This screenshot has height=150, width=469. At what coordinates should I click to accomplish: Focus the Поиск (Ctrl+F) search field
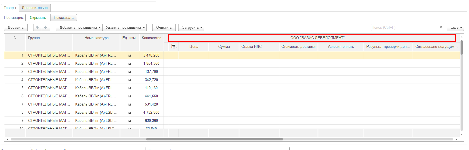(404, 27)
